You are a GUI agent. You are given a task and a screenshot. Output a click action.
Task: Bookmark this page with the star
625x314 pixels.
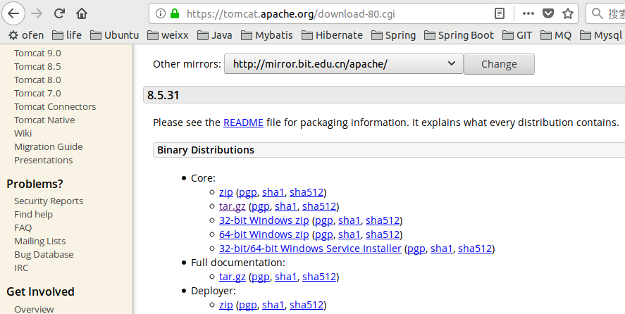coord(567,13)
